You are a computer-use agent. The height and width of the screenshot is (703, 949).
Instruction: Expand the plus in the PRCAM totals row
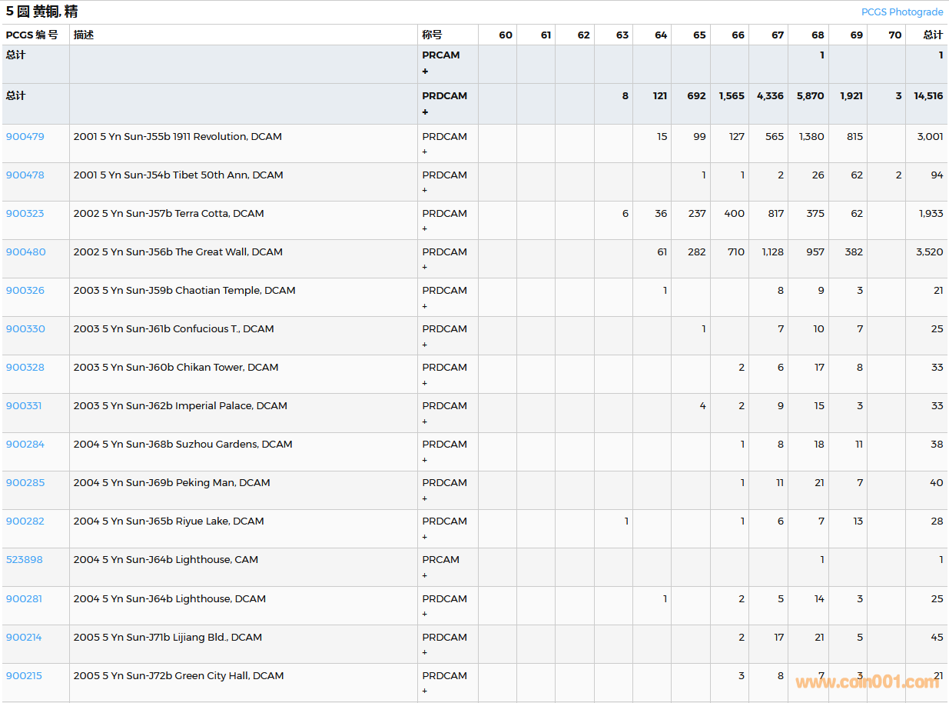point(425,72)
